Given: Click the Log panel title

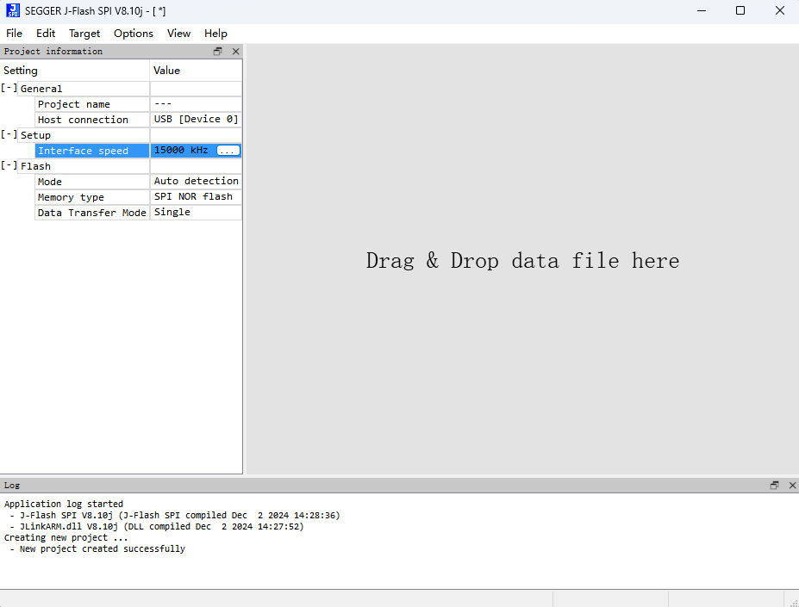Looking at the screenshot, I should 12,486.
